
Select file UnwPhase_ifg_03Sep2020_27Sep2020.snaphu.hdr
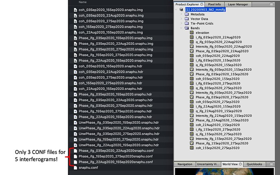119,134
